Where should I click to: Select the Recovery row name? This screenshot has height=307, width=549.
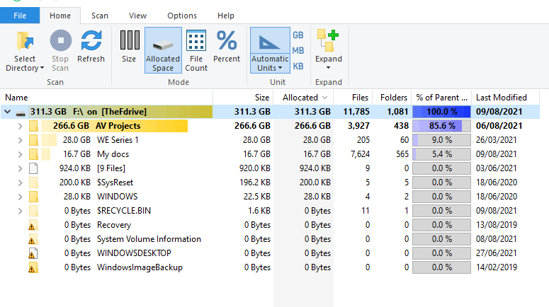click(114, 225)
